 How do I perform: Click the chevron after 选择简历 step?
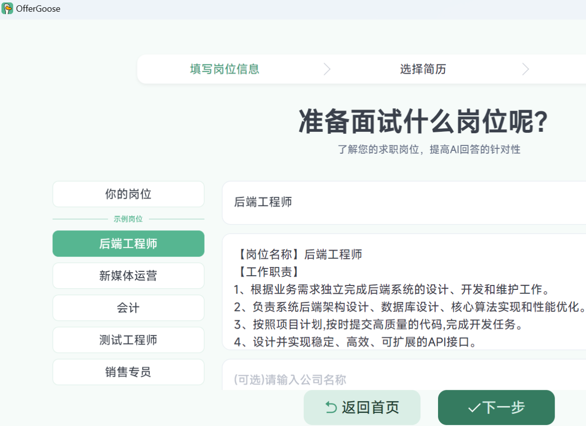525,69
